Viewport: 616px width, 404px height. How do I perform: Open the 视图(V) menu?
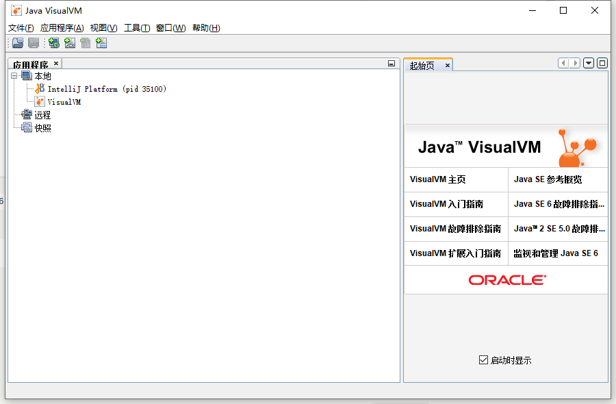pos(104,28)
